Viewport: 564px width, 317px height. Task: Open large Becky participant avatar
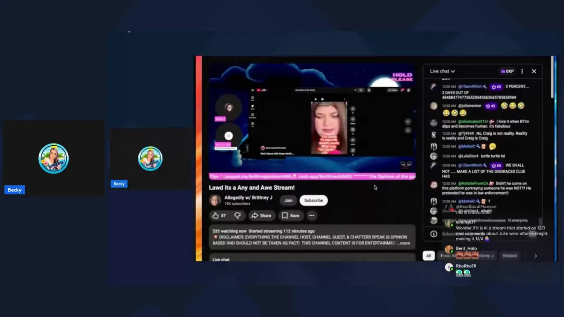click(53, 158)
